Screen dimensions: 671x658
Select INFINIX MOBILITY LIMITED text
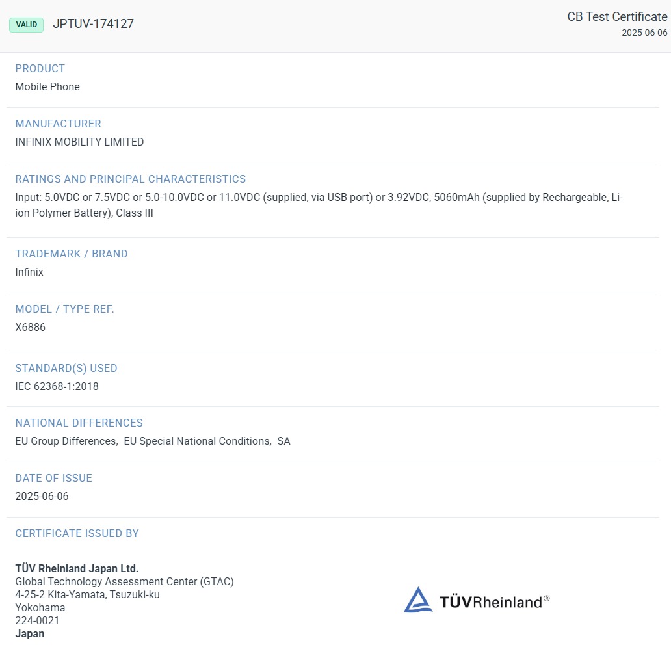tap(79, 142)
